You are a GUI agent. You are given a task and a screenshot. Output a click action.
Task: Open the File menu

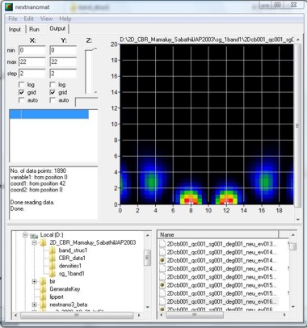click(x=13, y=19)
